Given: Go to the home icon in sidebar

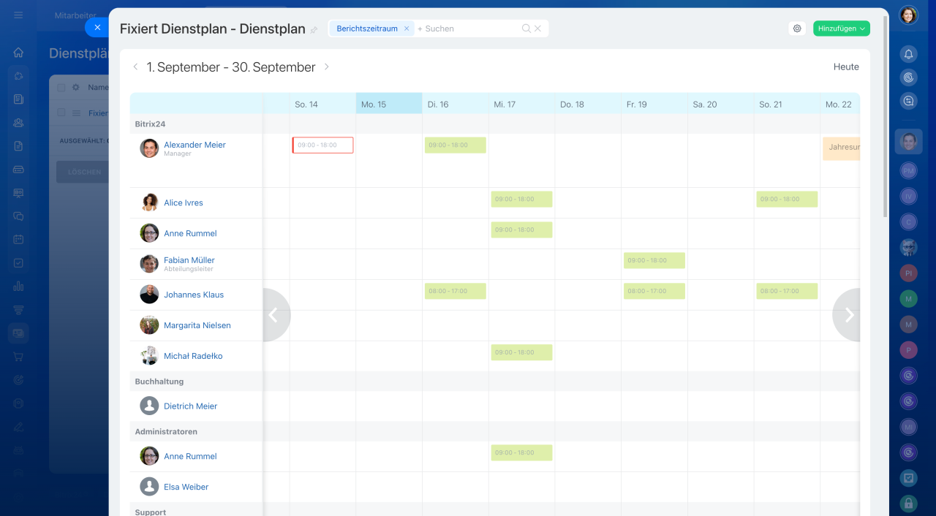Looking at the screenshot, I should [x=18, y=53].
